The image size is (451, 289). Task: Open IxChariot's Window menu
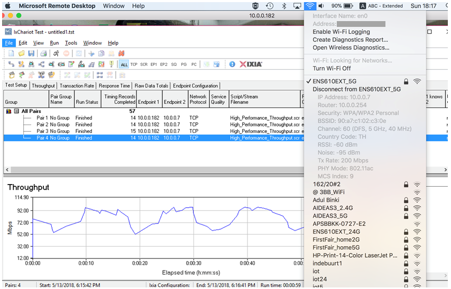pos(93,43)
